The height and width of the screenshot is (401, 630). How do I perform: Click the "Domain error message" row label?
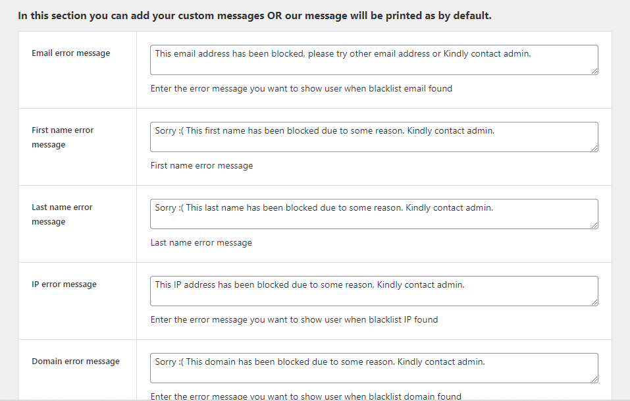76,361
